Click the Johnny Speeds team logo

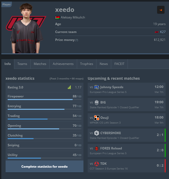97,87
